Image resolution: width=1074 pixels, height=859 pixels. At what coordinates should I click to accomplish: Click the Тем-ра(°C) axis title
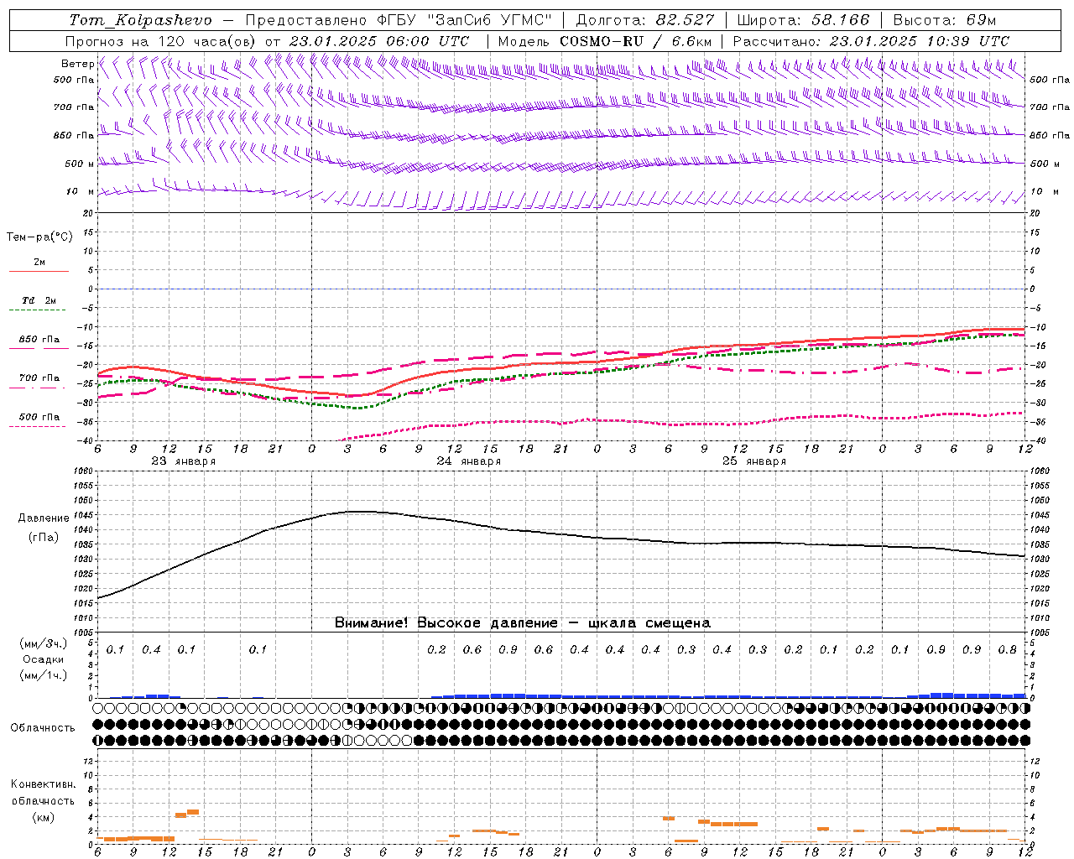point(39,237)
